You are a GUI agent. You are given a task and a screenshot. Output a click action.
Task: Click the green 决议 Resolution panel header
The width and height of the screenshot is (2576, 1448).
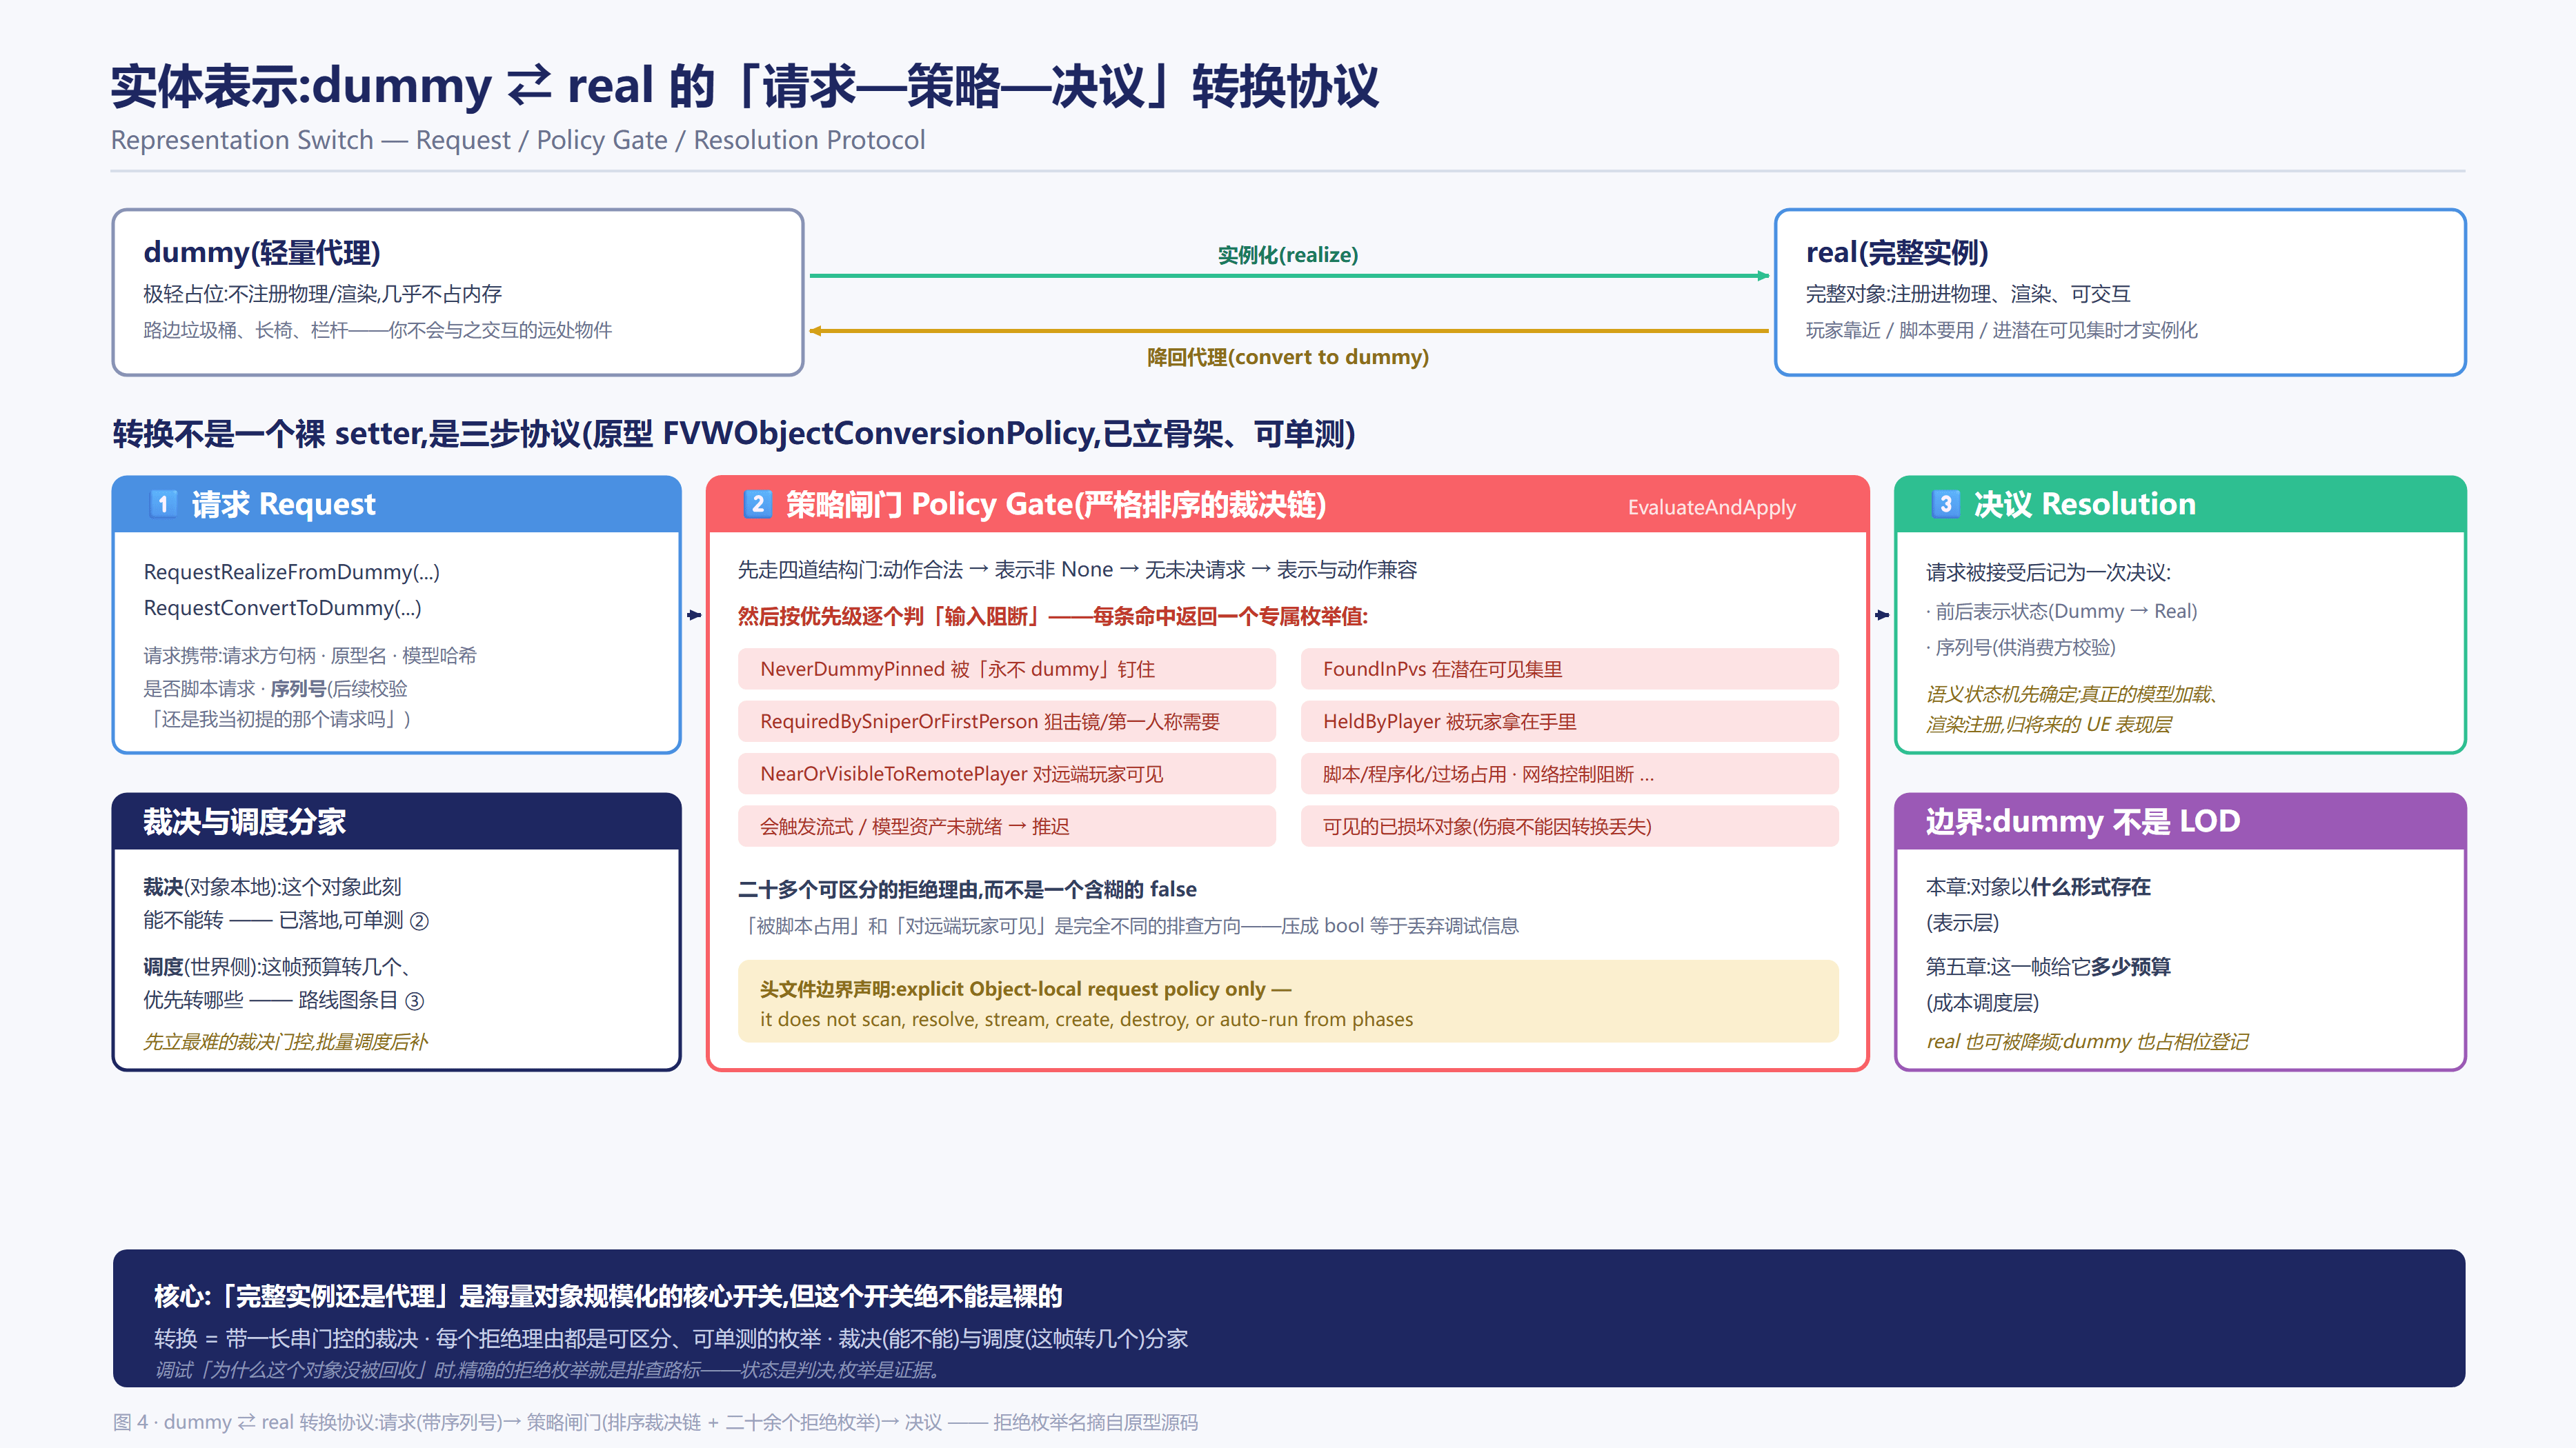click(2180, 503)
